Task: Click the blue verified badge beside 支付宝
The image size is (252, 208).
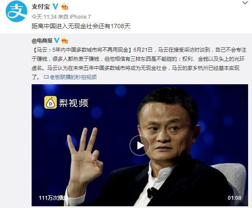Action: click(55, 7)
